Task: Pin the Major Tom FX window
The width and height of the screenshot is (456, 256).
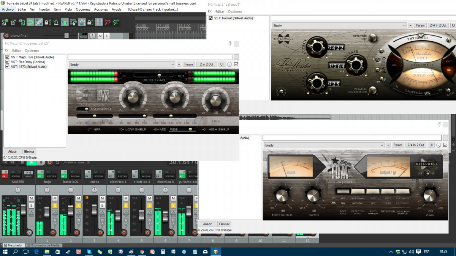Action: click(x=439, y=124)
